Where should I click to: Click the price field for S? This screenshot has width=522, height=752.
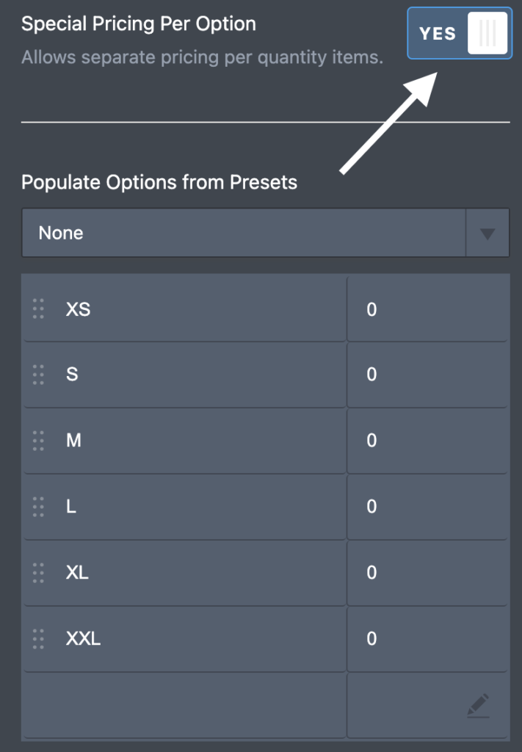[x=427, y=375]
